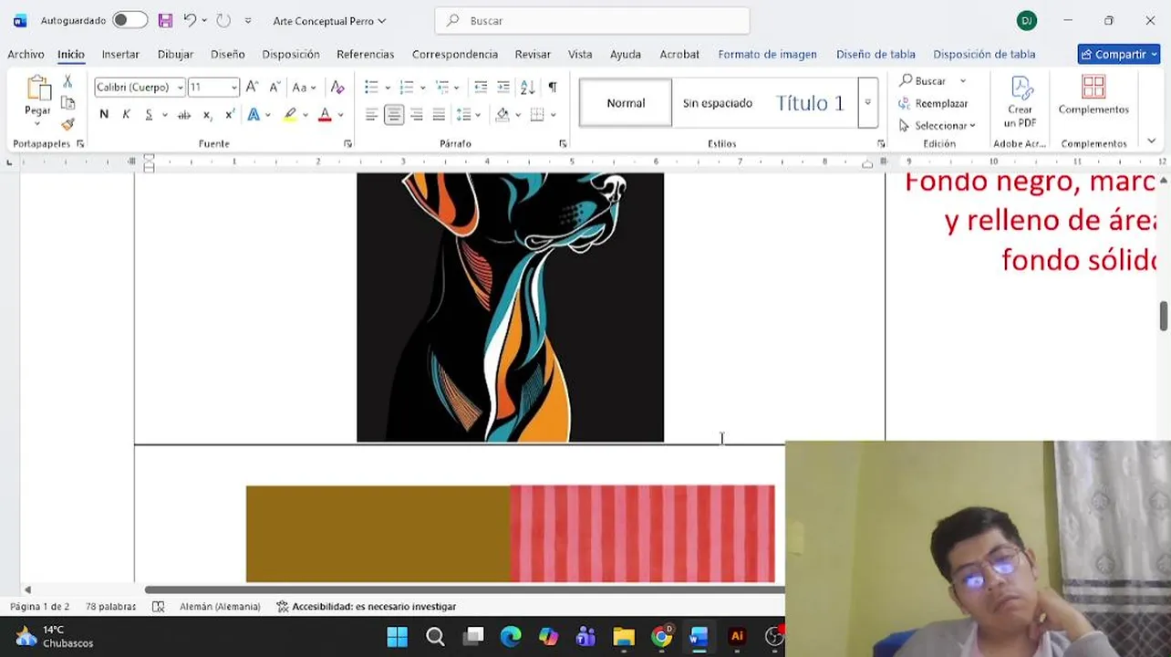Click the Sort A-Z icon

pos(527,88)
